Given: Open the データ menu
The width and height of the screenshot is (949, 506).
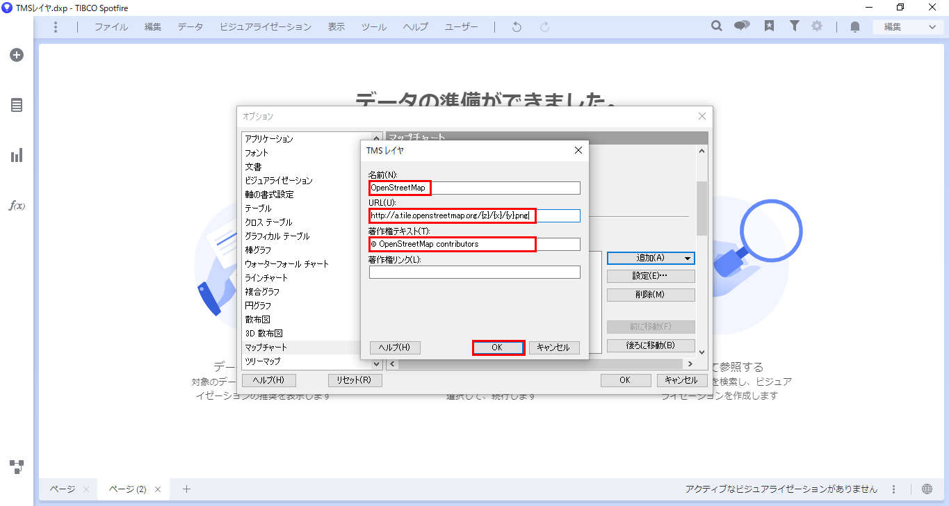Looking at the screenshot, I should [x=190, y=27].
